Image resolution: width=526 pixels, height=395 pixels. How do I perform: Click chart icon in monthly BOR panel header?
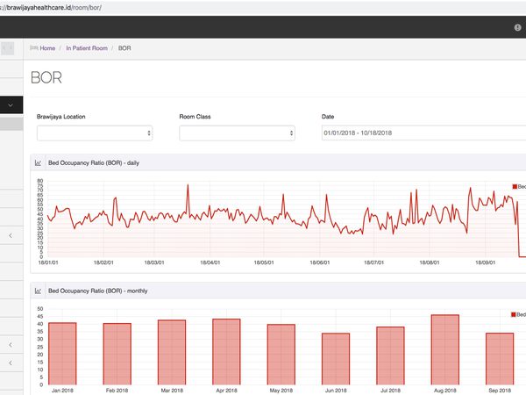[x=38, y=291]
